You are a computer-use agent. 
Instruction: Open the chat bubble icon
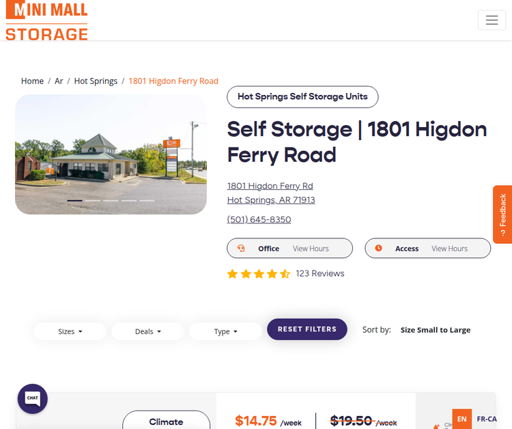32,398
